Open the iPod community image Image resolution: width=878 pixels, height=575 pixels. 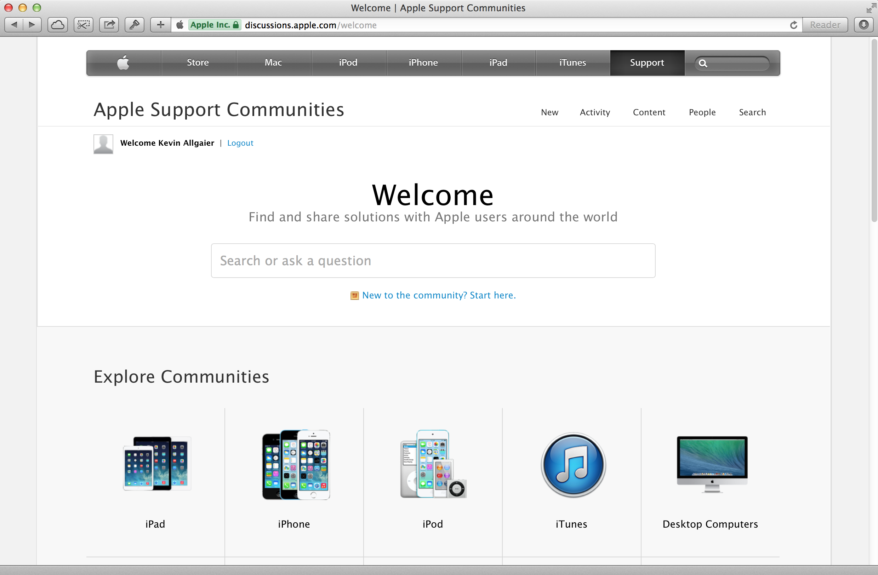click(x=433, y=464)
